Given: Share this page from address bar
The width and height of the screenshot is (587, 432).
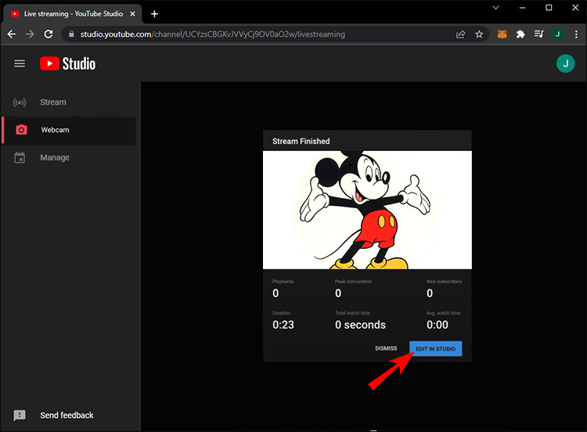Looking at the screenshot, I should click(x=460, y=34).
